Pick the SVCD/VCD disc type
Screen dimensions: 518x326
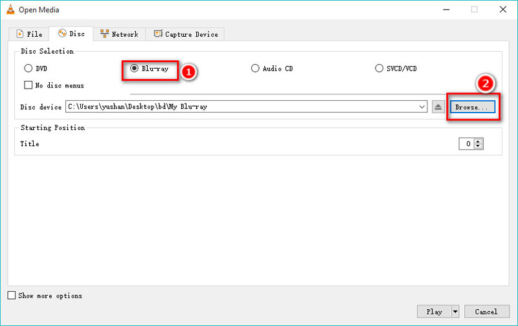[379, 69]
